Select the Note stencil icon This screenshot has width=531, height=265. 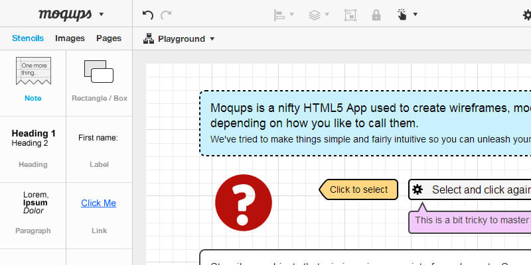(x=33, y=71)
